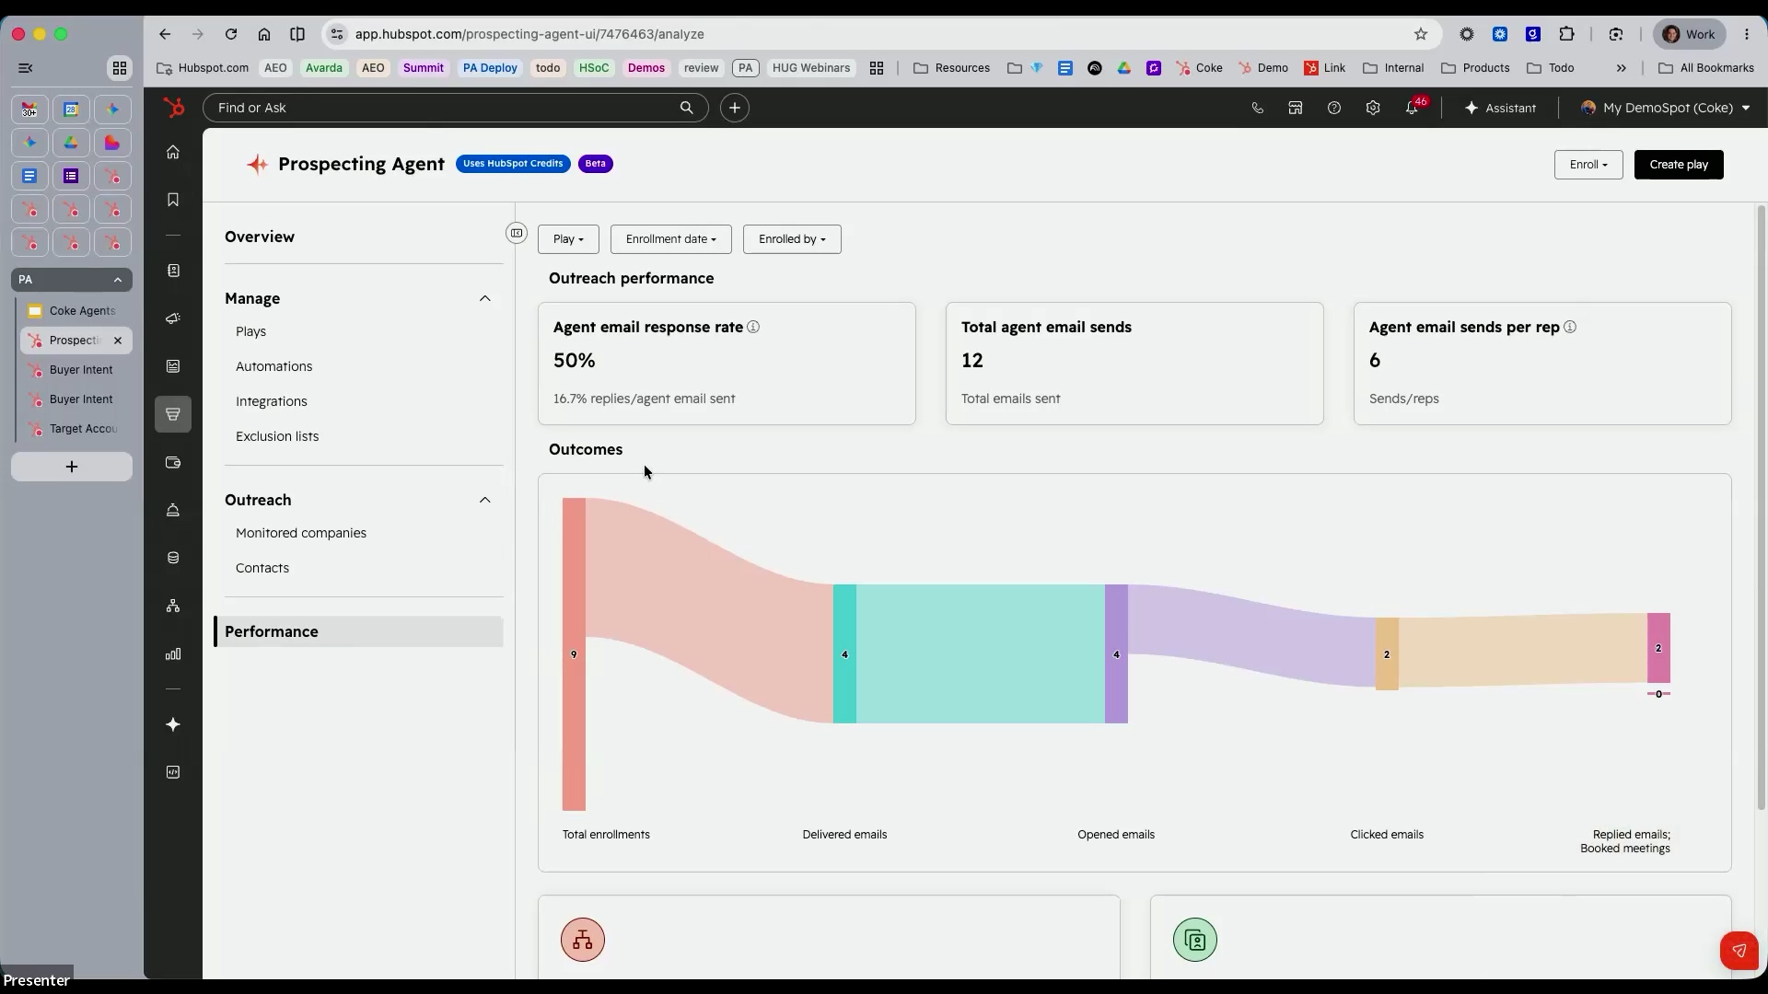Add a new tab with plus button
Viewport: 1768px width, 994px height.
click(72, 467)
